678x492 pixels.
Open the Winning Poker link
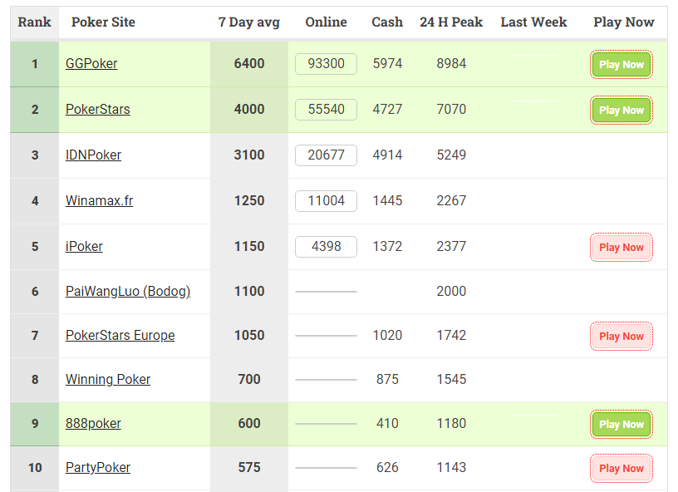point(108,380)
